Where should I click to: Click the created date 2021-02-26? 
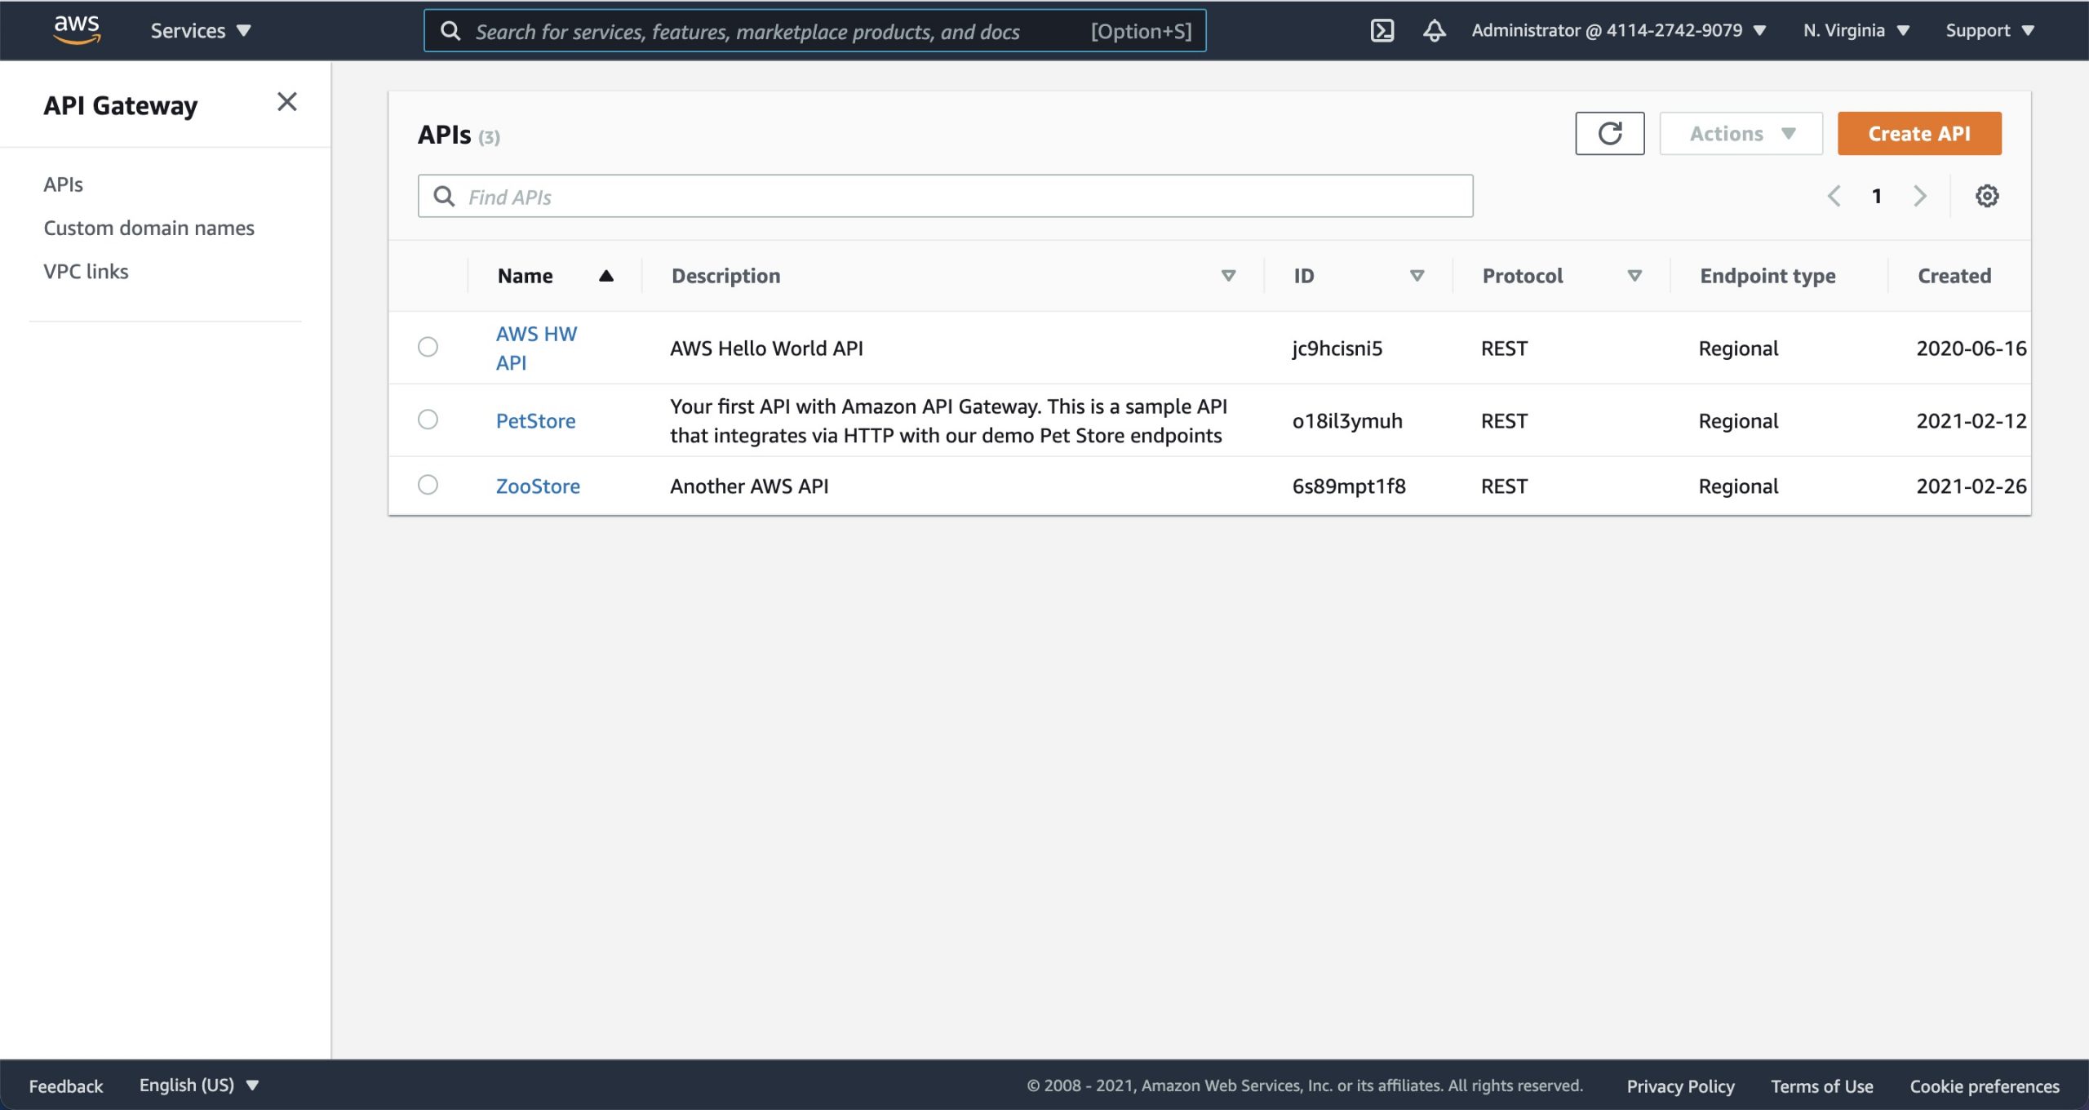(x=1971, y=486)
